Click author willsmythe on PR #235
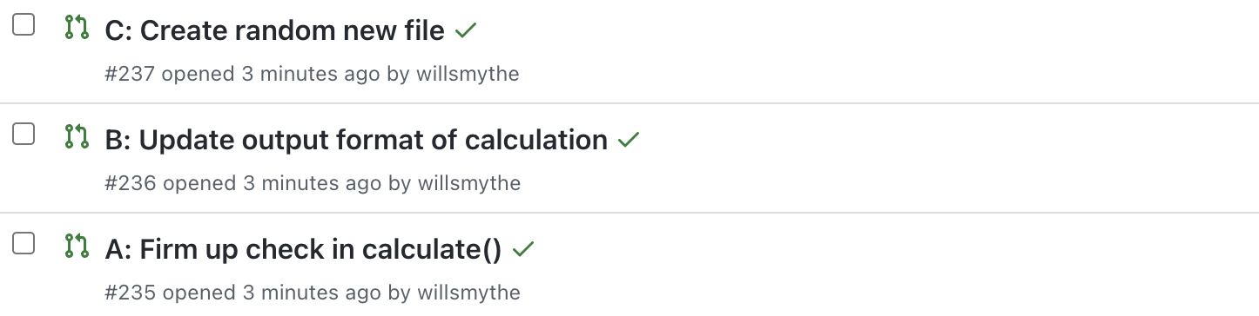 click(468, 293)
